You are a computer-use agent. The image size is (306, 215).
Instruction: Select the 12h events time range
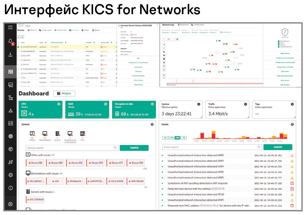[x=171, y=138]
